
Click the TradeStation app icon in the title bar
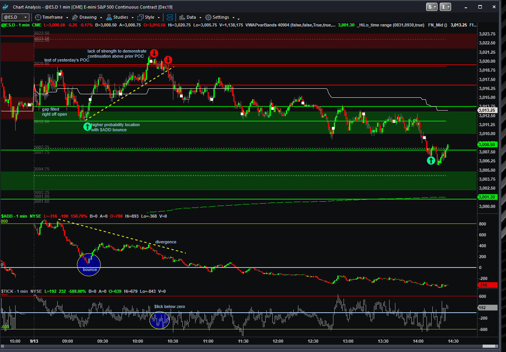[5, 7]
